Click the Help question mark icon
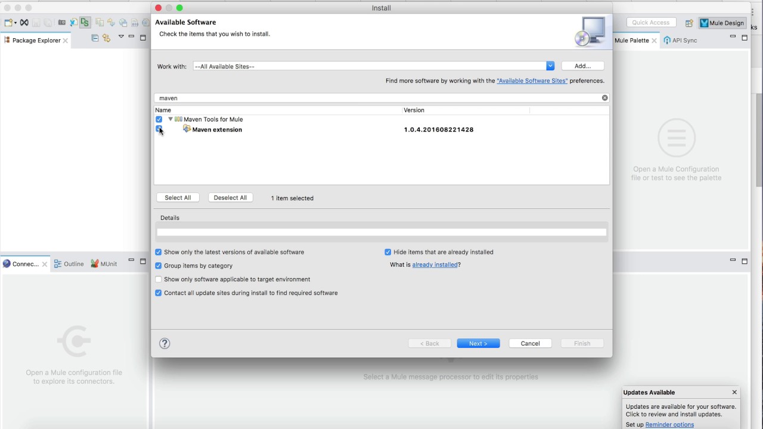Image resolution: width=763 pixels, height=429 pixels. click(x=165, y=343)
